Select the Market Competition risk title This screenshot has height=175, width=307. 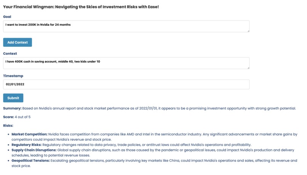click(x=29, y=134)
